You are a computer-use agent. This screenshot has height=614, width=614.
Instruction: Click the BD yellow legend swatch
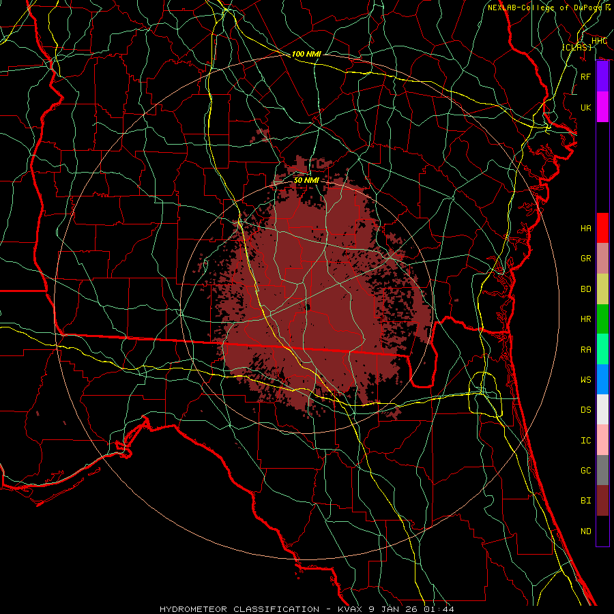tap(602, 289)
